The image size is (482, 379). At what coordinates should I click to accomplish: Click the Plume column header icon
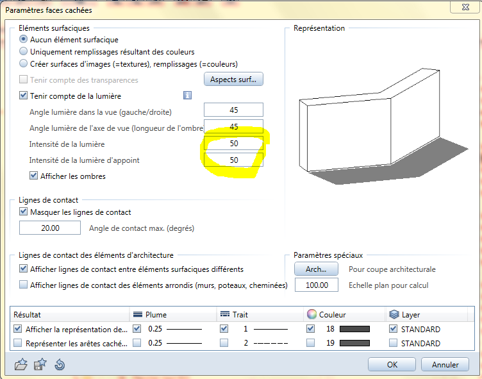tap(137, 314)
